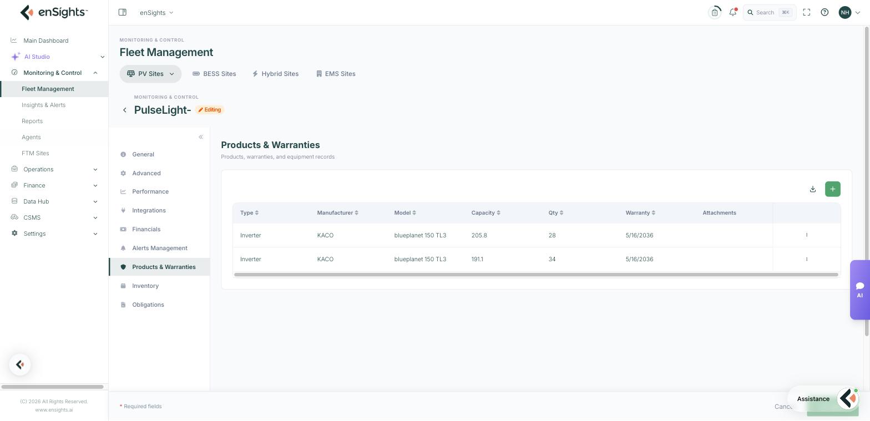Image resolution: width=870 pixels, height=421 pixels.
Task: Open Integrations section
Action: click(159, 210)
